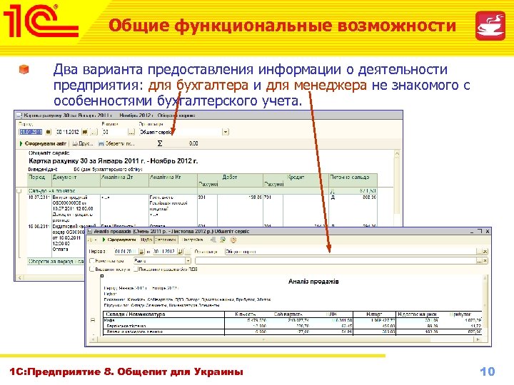Click the vertical scrollbar in Аналіз продажів report
Image resolution: width=514 pixels, height=385 pixels.
(x=485, y=304)
